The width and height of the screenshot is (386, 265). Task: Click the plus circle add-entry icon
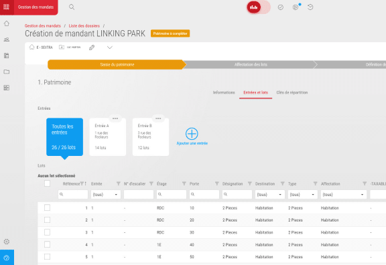coord(192,134)
